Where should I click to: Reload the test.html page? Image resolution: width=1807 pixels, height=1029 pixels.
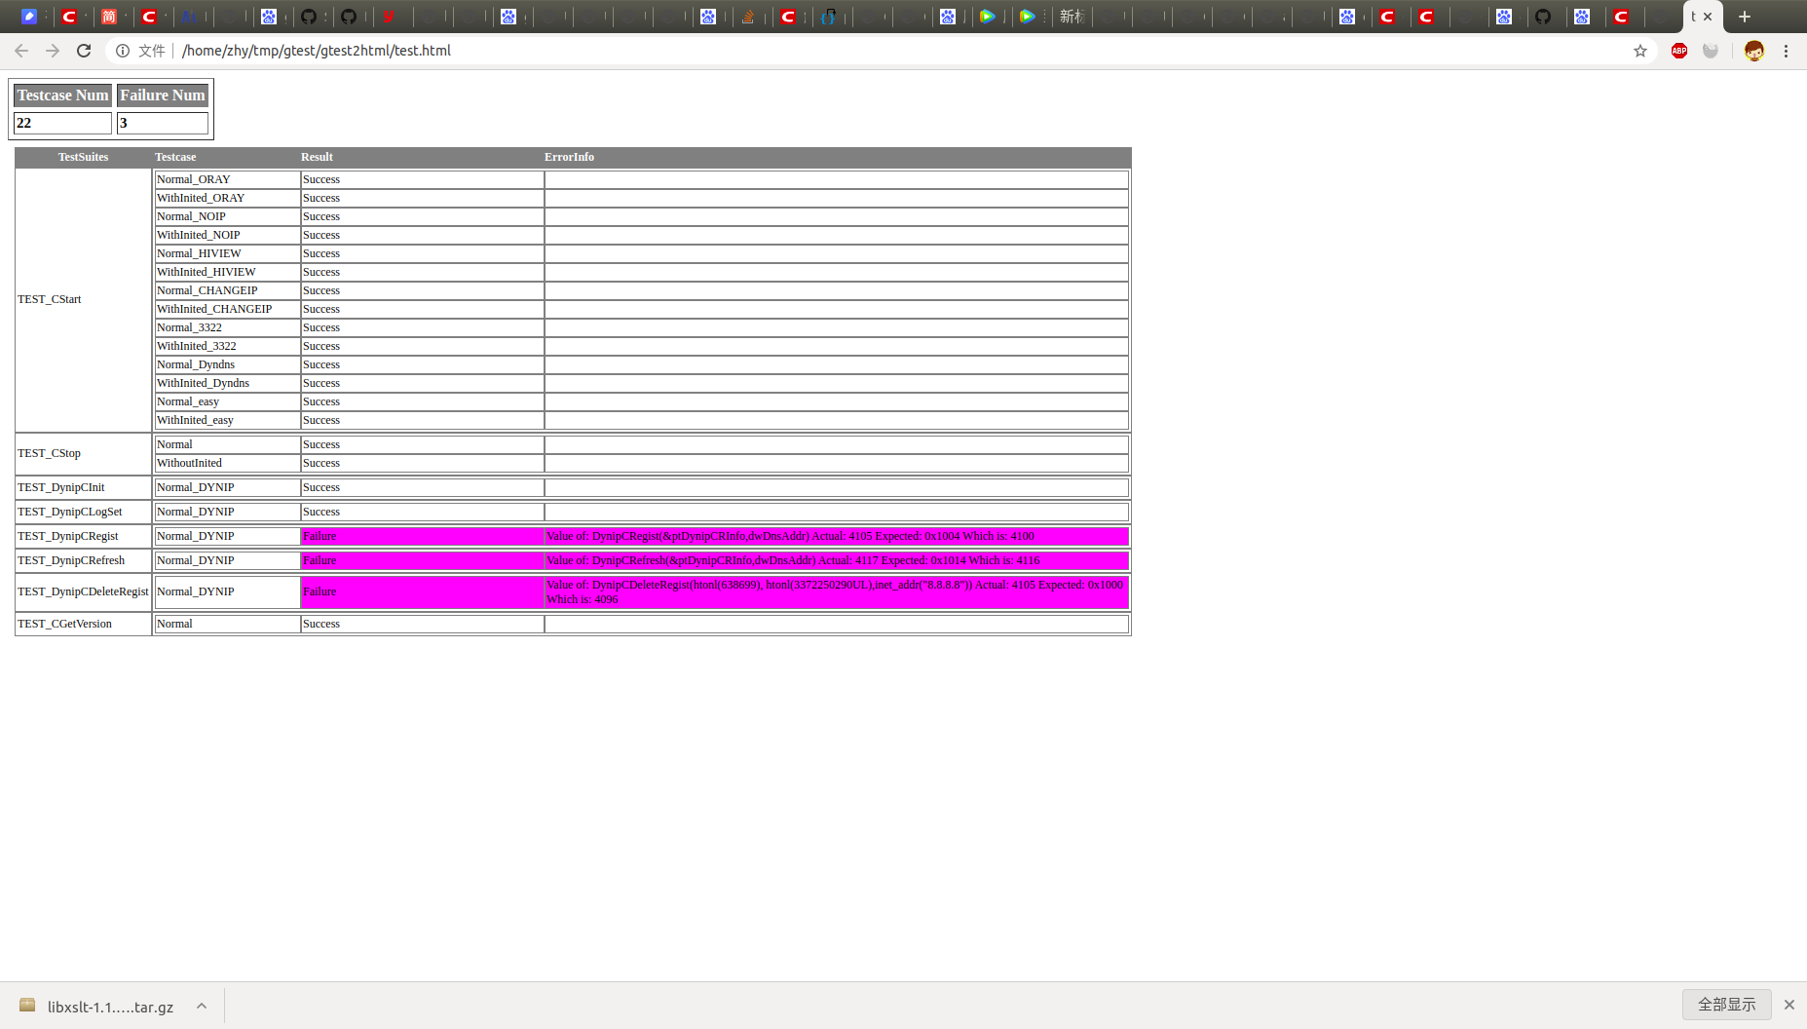click(x=84, y=51)
